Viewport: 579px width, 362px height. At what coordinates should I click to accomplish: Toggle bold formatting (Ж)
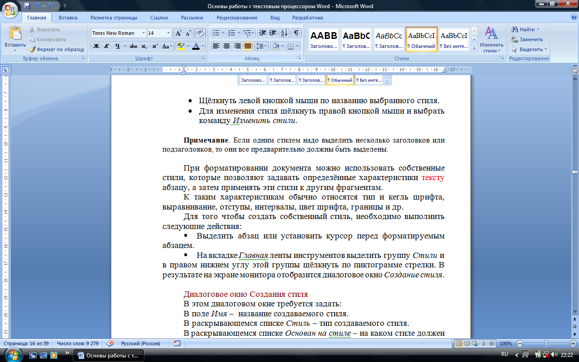pyautogui.click(x=96, y=46)
